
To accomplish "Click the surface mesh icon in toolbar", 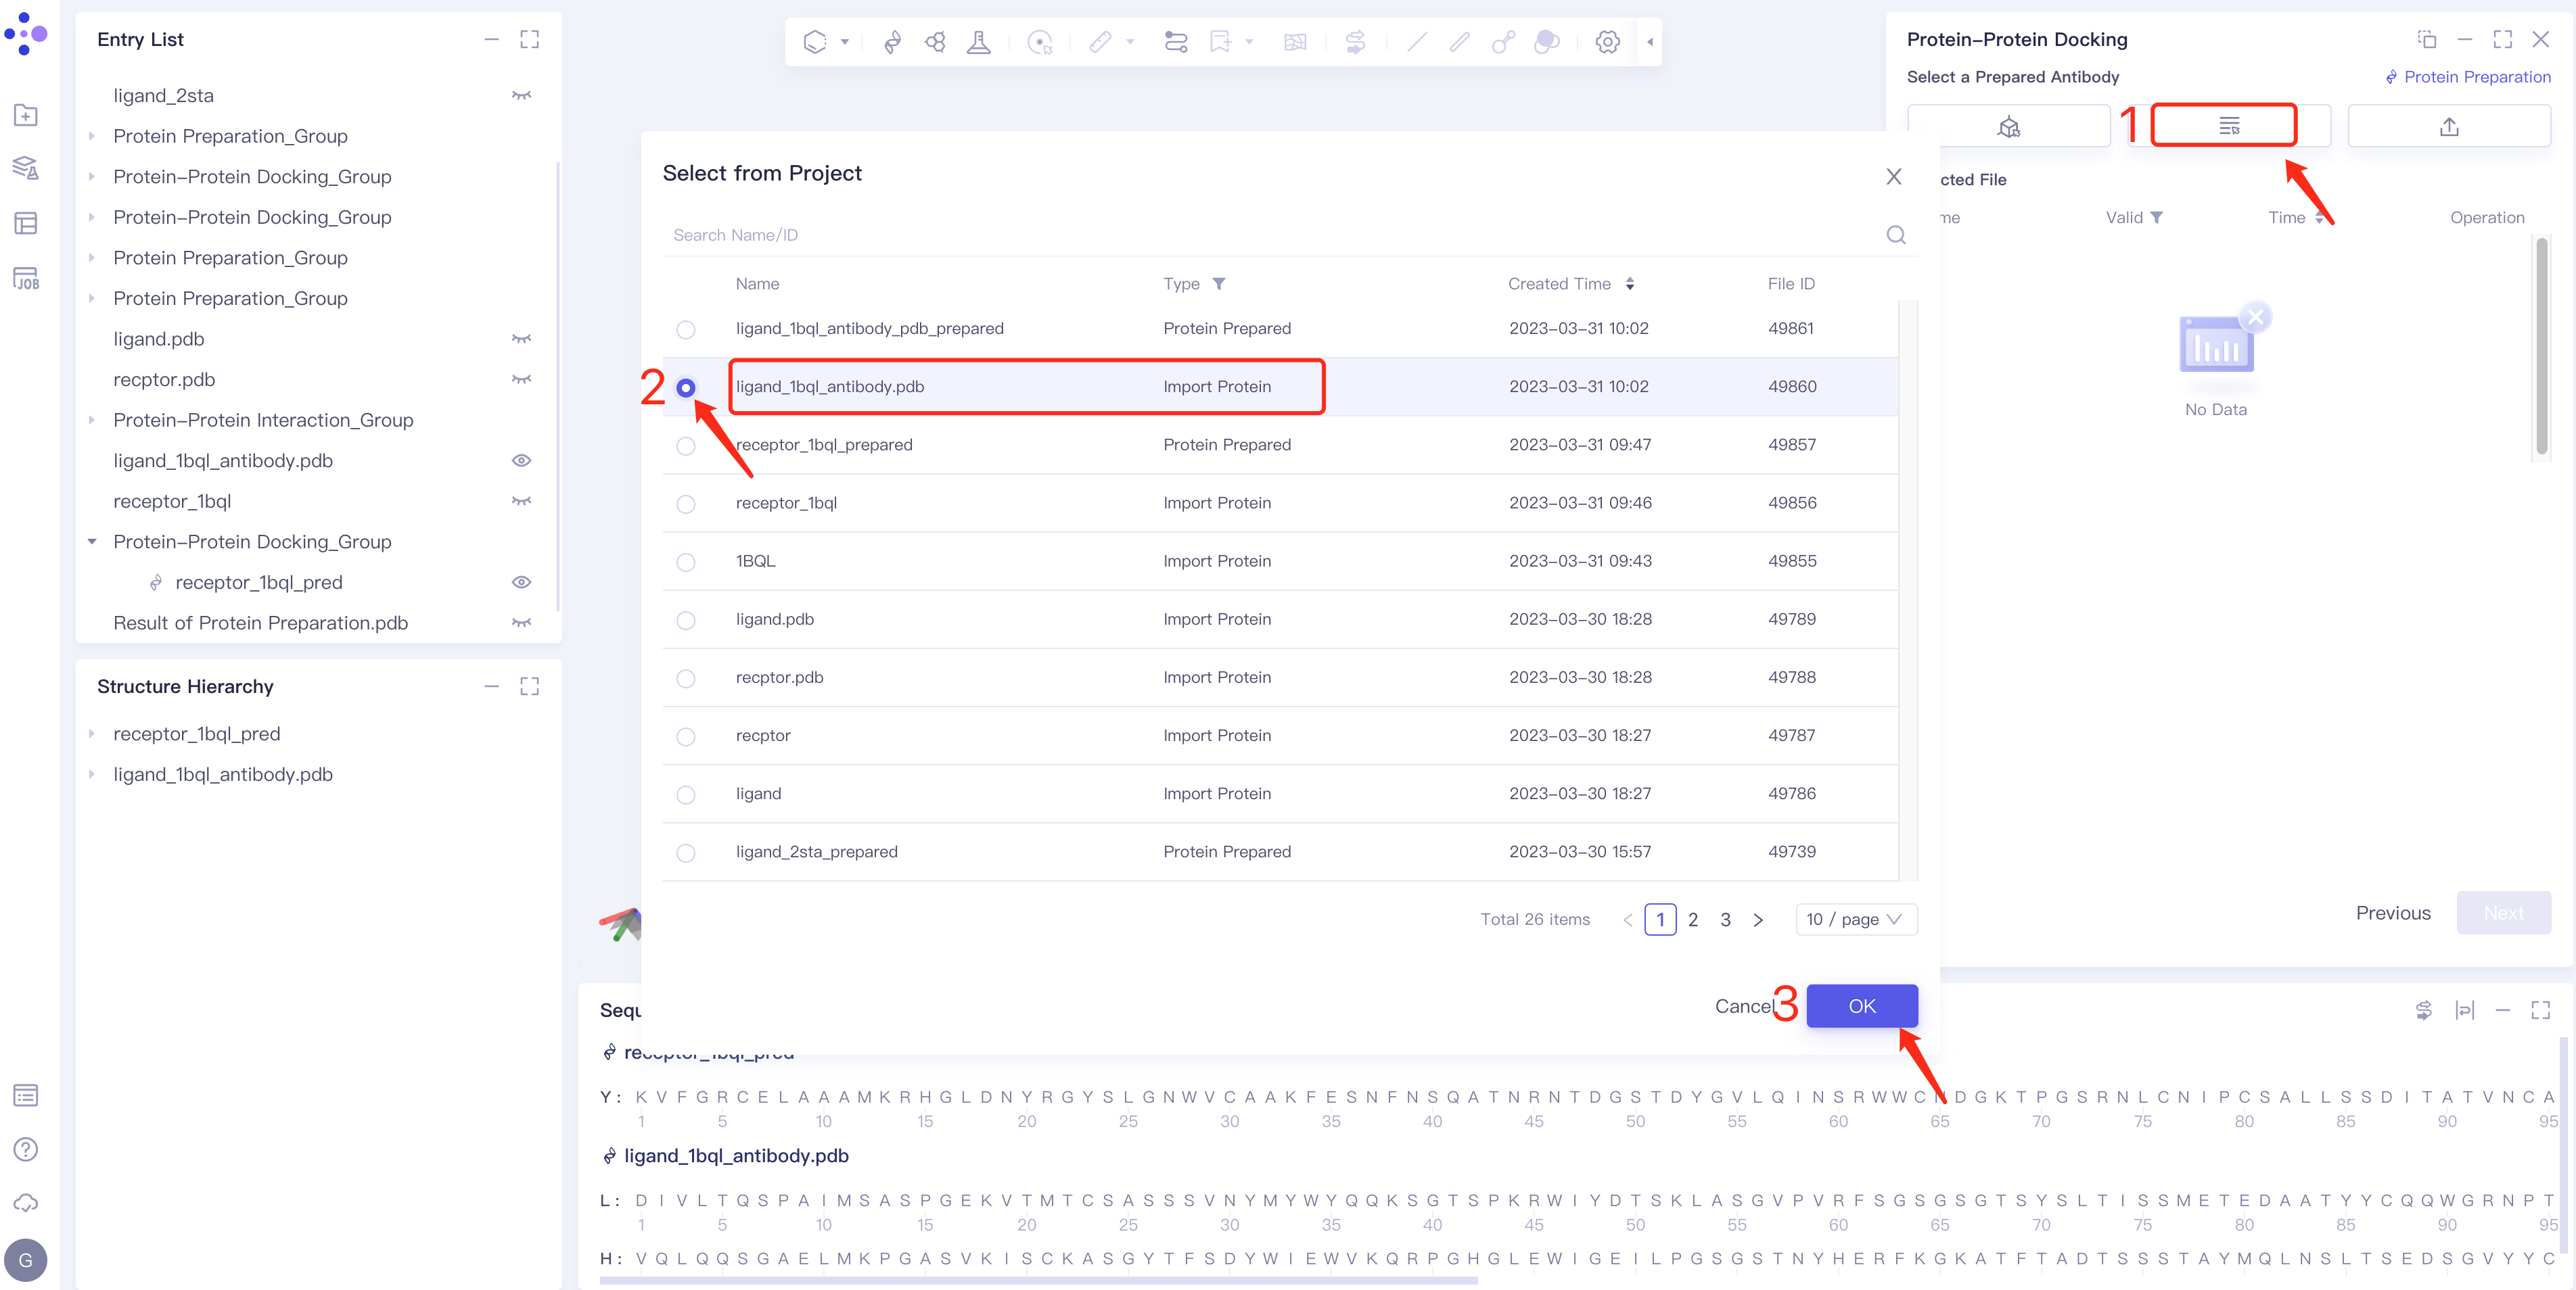I will 1295,42.
